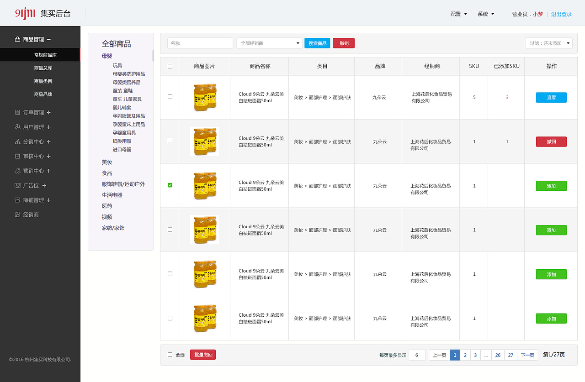This screenshot has width=585, height=382.
Task: Click the 每页最多显示 number field
Action: click(417, 355)
